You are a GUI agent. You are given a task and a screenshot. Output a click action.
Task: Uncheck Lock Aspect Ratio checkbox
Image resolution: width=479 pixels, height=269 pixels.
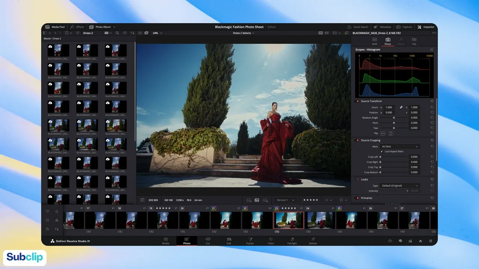pyautogui.click(x=382, y=151)
